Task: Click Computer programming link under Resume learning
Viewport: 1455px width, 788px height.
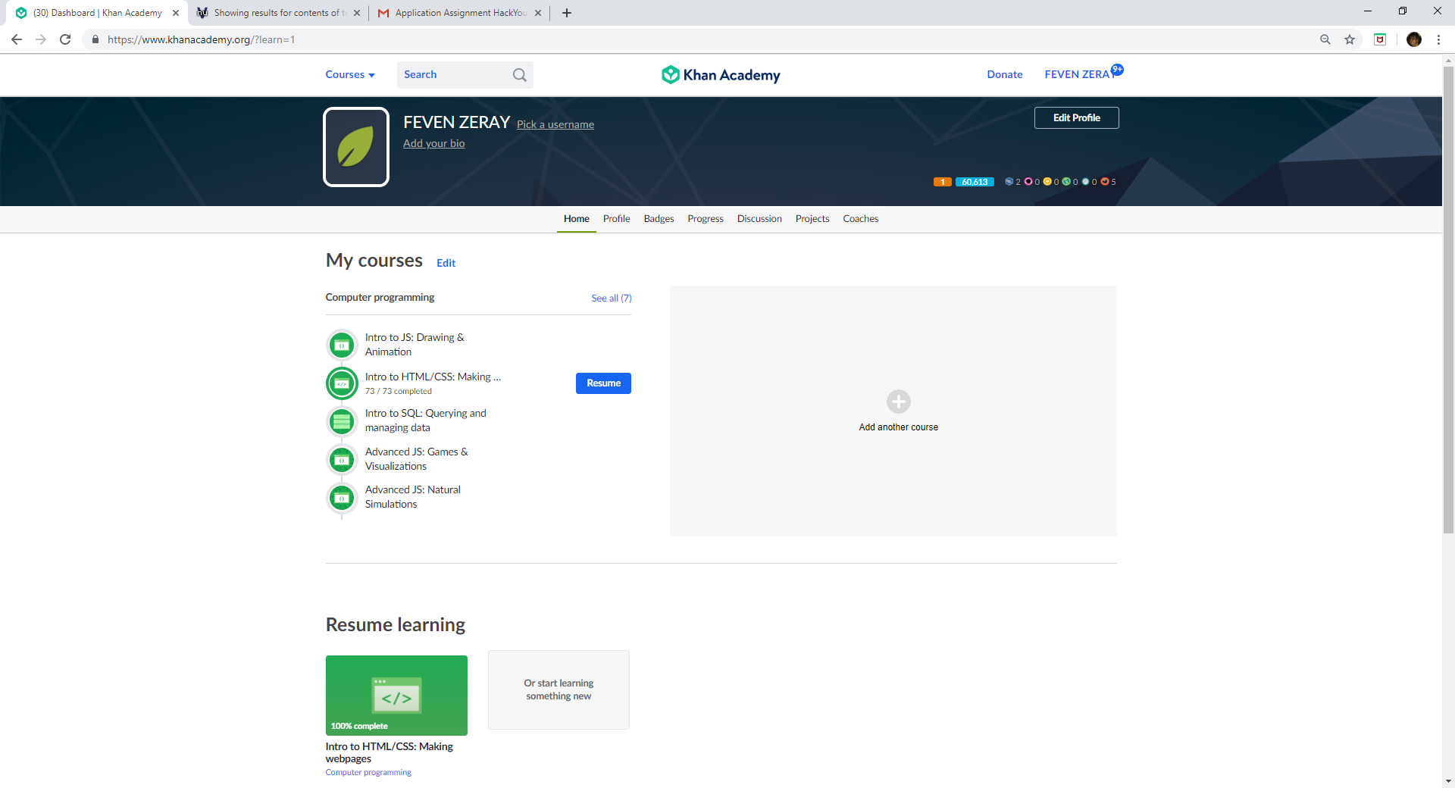Action: (x=368, y=773)
